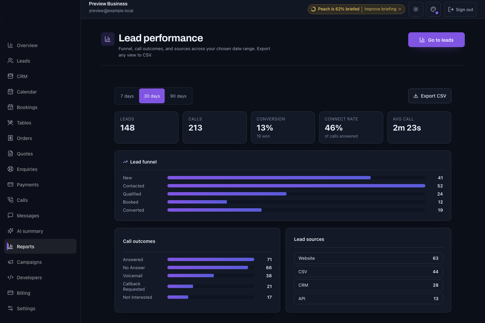Screen dimensions: 485x323
Task: Open Calls via the phone icon
Action: click(10, 200)
